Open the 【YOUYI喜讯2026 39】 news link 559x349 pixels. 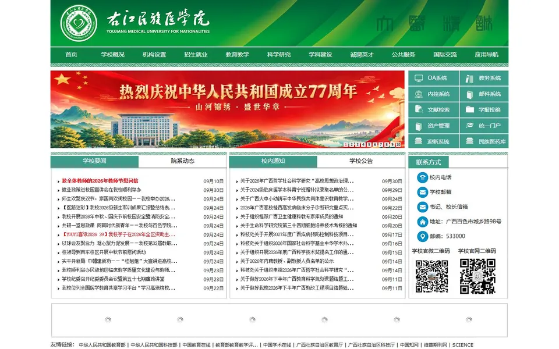(118, 234)
